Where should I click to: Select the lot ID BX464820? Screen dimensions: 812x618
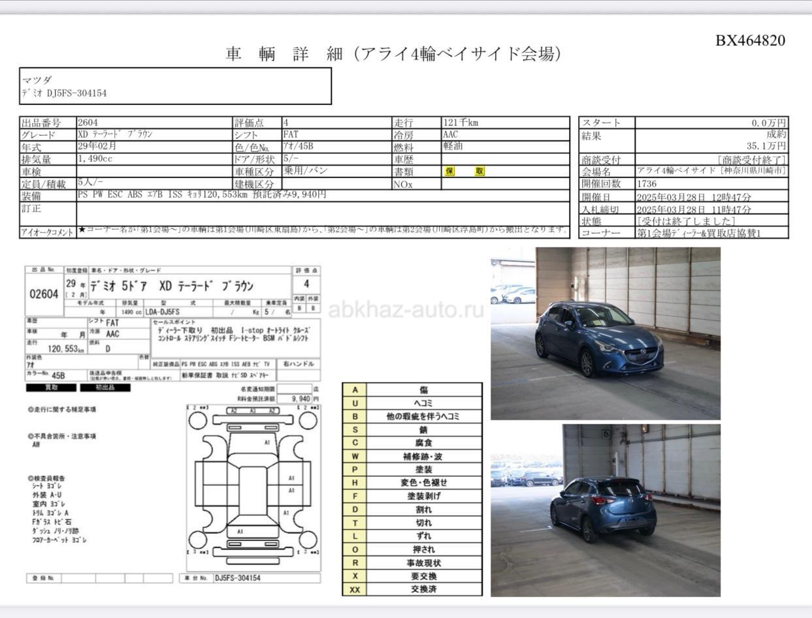750,40
